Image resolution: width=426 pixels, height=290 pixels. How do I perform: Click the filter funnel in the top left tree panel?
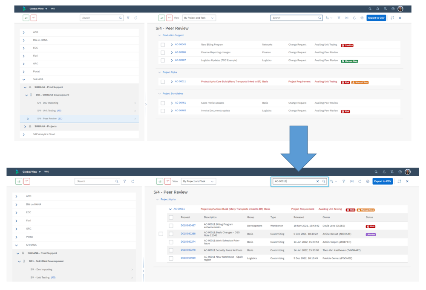tap(128, 18)
